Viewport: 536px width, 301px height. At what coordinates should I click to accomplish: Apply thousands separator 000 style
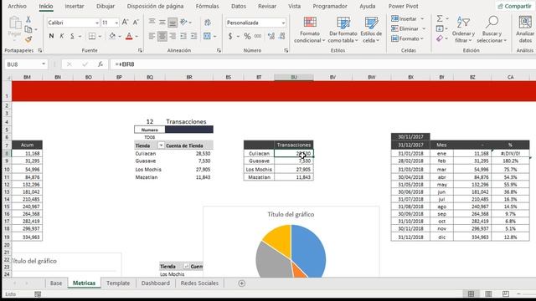point(258,36)
